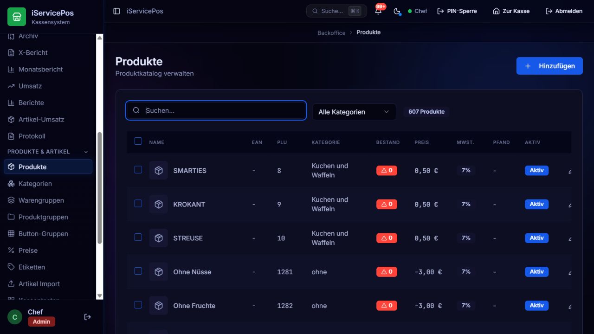Edit the Ohne Nüsse row pencil icon
Screen dimensions: 594x334
pyautogui.click(x=569, y=272)
